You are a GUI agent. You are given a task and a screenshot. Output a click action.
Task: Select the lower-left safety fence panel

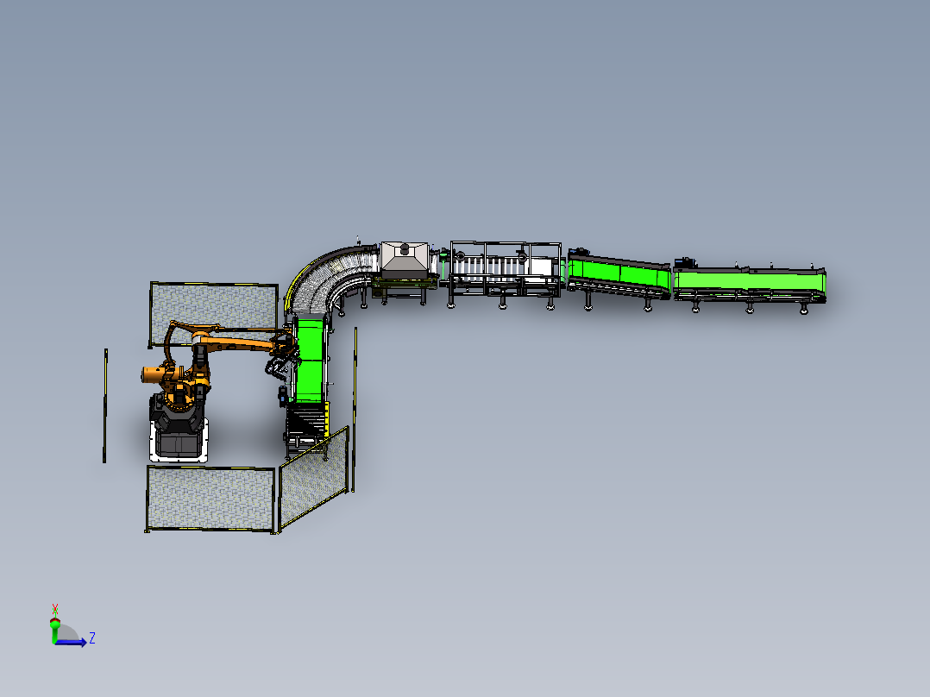211,499
